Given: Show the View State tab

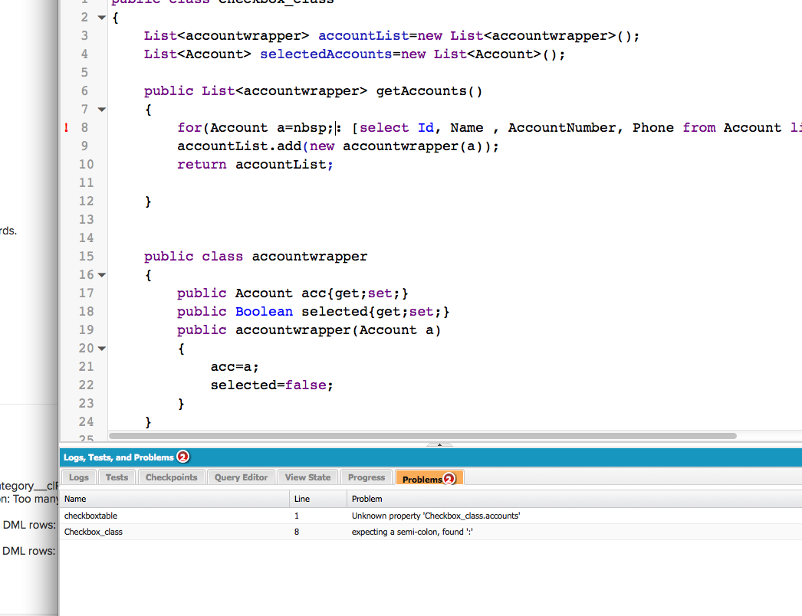Looking at the screenshot, I should [x=307, y=477].
